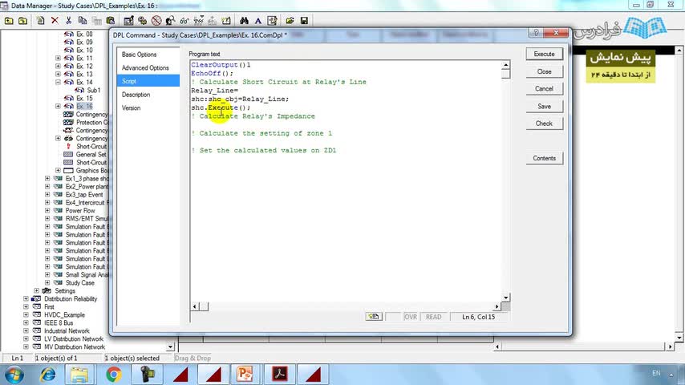685x385 pixels.
Task: Select the MV Distribution Network project
Action: 75,347
